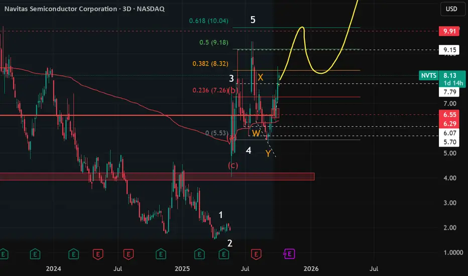The image size is (468, 276).
Task: Click the 3.00 price axis tick
Action: [x=450, y=203]
